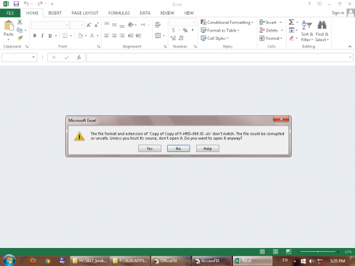The image size is (355, 266).
Task: Open the number format combo box
Action: coord(183,23)
